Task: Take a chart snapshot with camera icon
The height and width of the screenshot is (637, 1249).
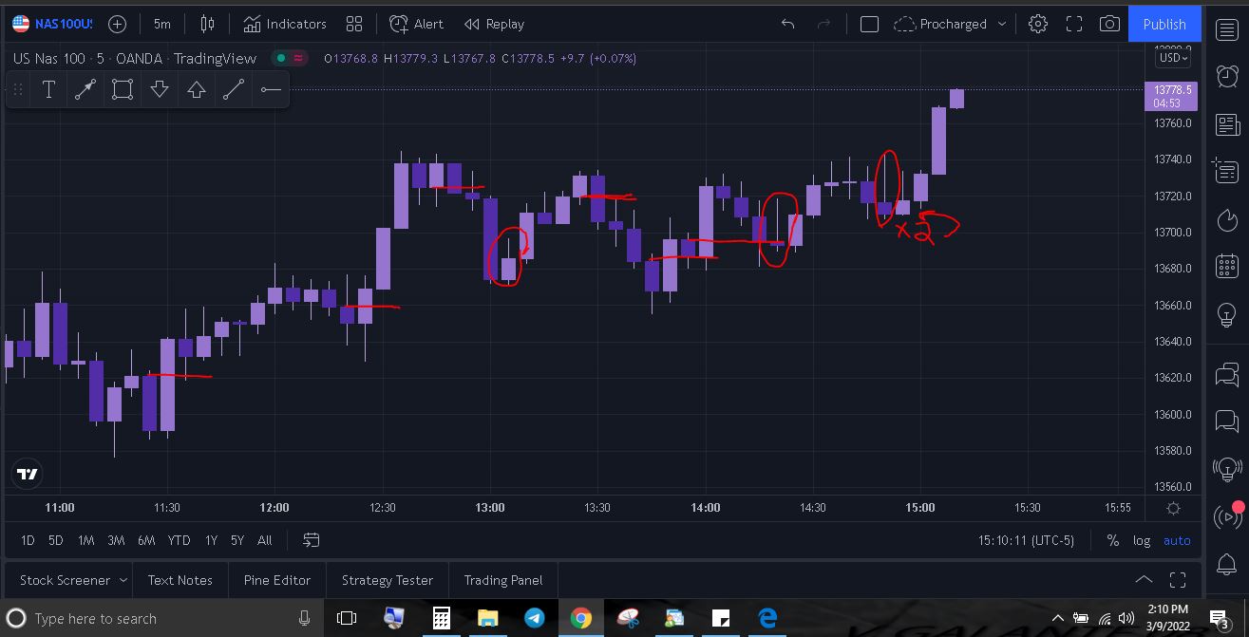Action: 1109,24
